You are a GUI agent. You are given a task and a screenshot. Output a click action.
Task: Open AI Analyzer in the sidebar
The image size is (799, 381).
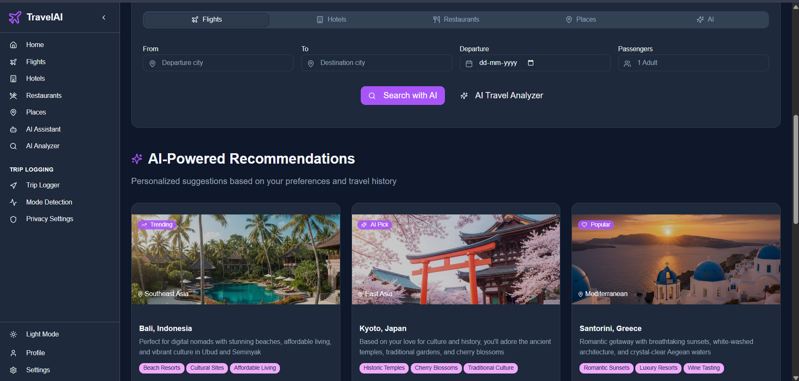point(60,146)
